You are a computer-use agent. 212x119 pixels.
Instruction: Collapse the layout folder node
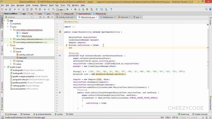(11, 52)
